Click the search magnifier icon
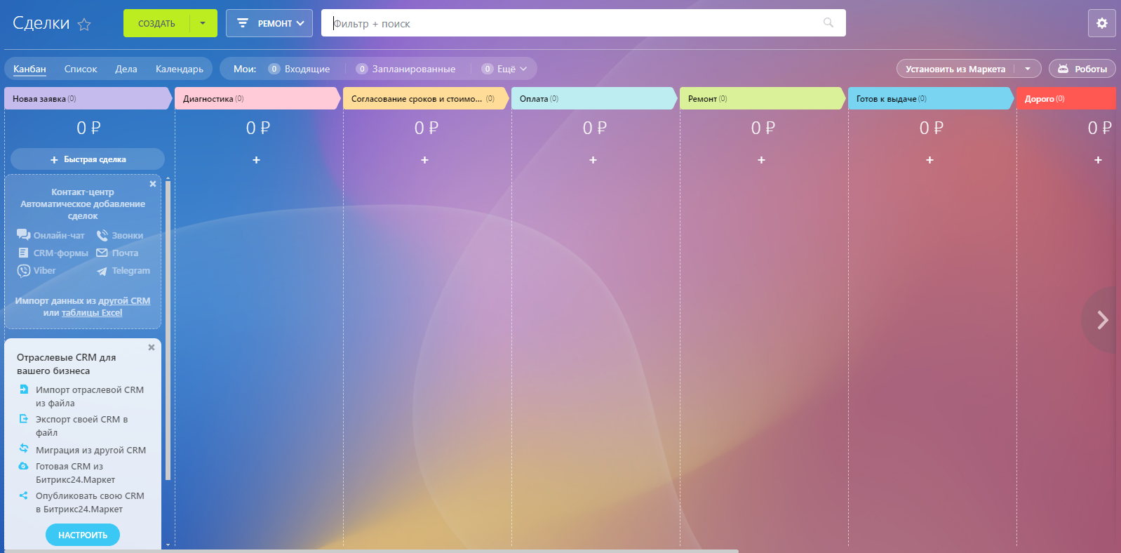1121x553 pixels. point(828,23)
